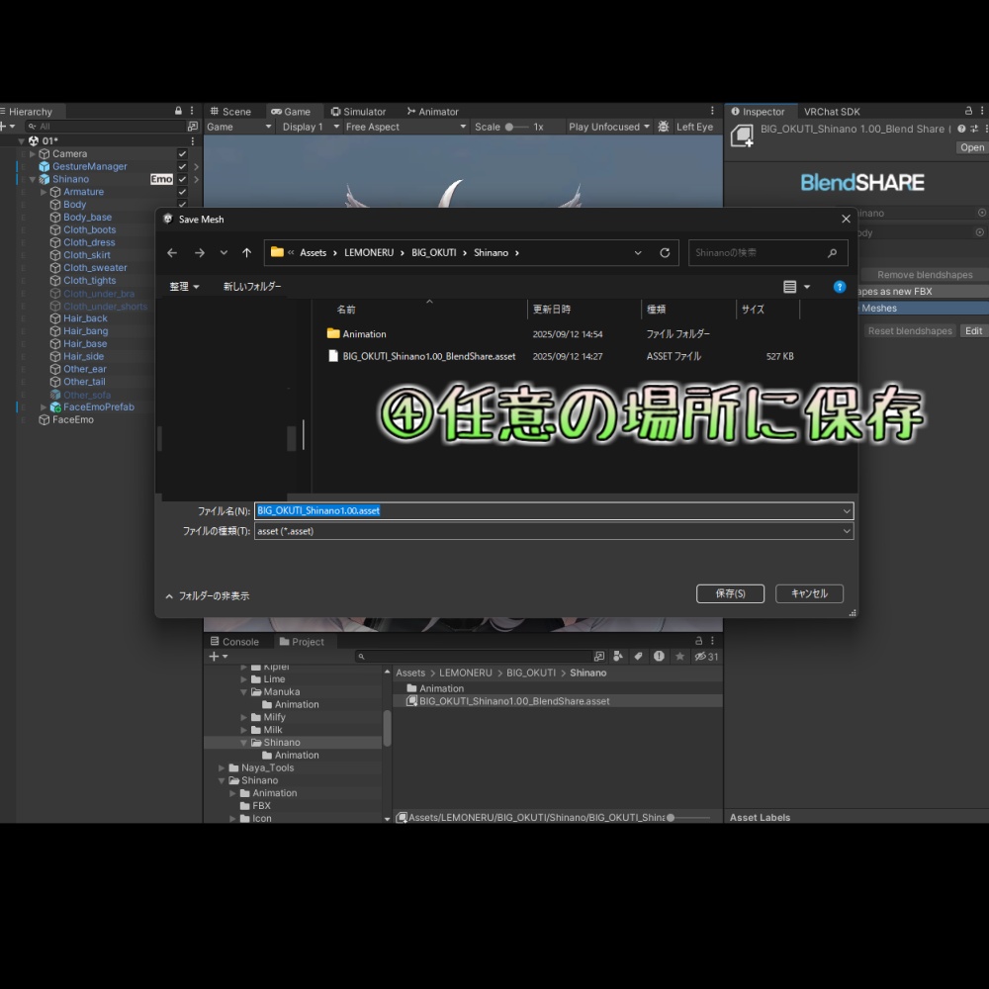Collapse the Shinano object in Hierarchy
The image size is (989, 989).
coord(33,179)
